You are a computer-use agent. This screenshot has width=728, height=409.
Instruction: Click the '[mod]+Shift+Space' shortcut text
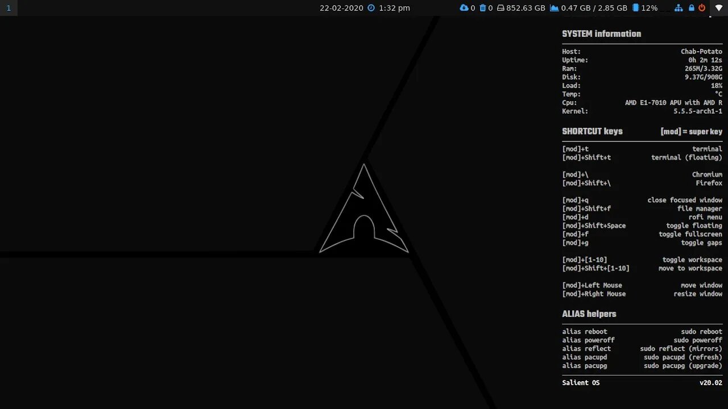594,226
